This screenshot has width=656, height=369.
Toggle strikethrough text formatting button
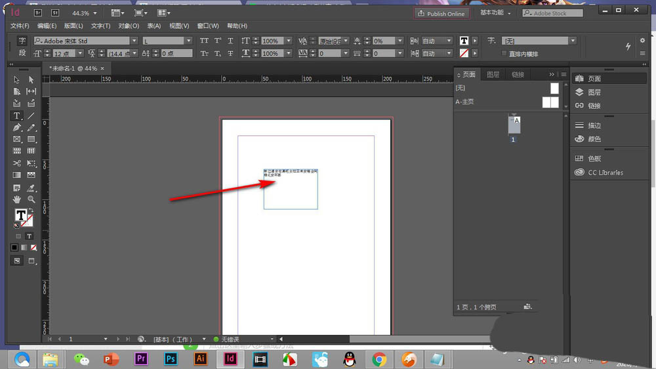(230, 53)
